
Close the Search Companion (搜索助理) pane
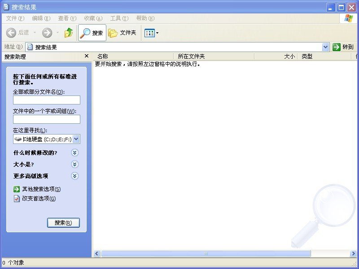click(87, 56)
